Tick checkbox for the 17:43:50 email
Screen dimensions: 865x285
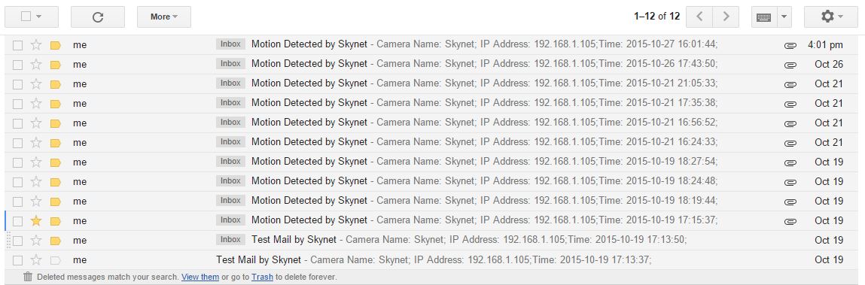coord(17,65)
